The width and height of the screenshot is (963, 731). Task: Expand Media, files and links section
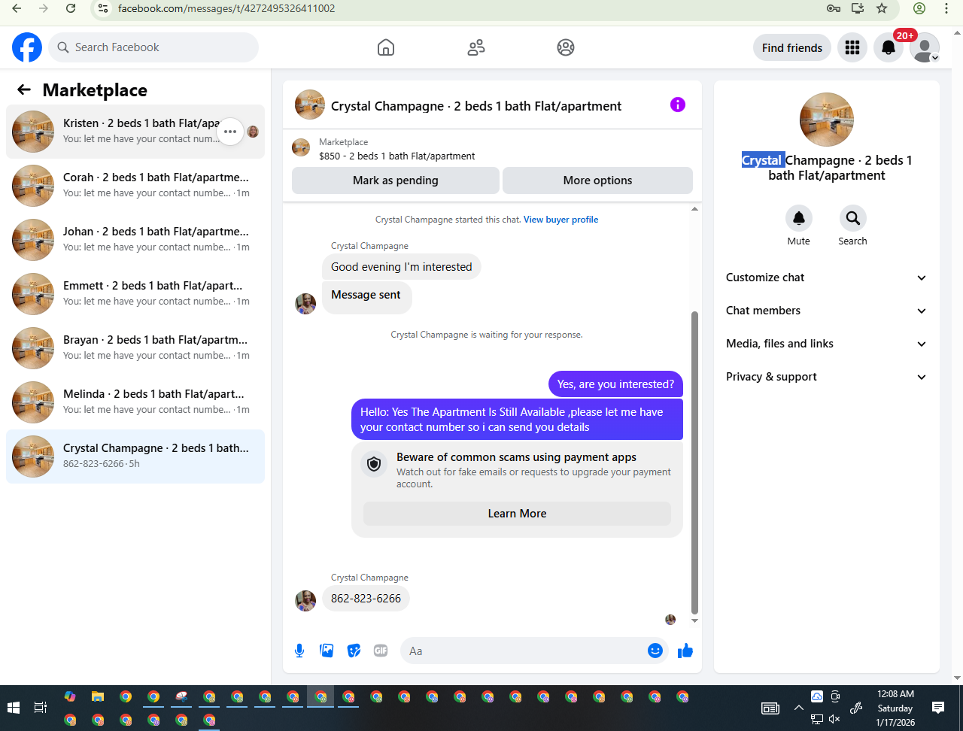827,344
